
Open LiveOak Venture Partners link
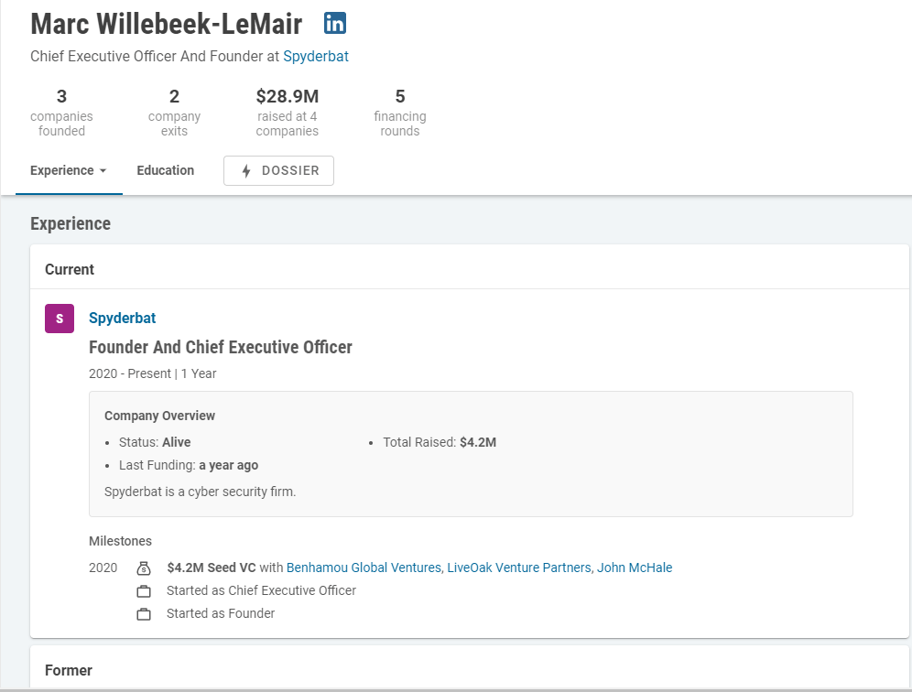click(519, 568)
